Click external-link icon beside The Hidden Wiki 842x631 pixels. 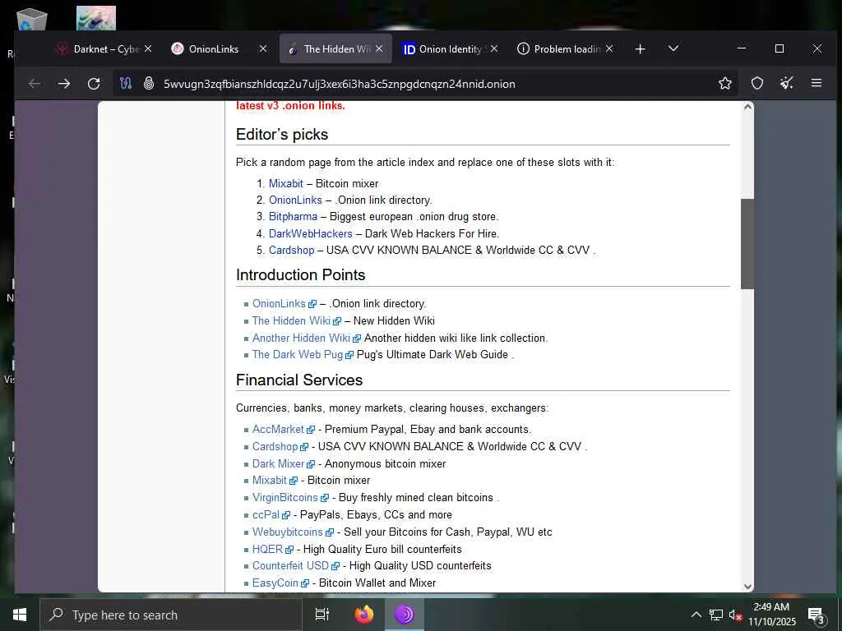[336, 321]
